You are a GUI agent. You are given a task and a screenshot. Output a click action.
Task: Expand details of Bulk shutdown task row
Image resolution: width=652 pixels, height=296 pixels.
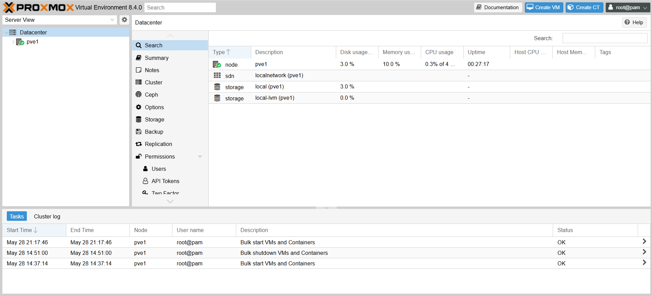tap(644, 252)
